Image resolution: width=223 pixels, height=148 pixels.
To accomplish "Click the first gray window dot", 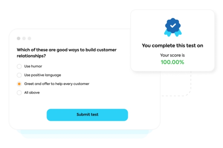I will (x=19, y=38).
